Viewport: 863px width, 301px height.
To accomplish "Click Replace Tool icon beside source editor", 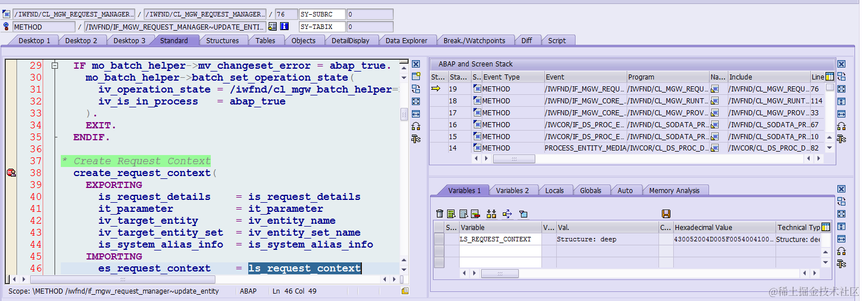I will [416, 89].
